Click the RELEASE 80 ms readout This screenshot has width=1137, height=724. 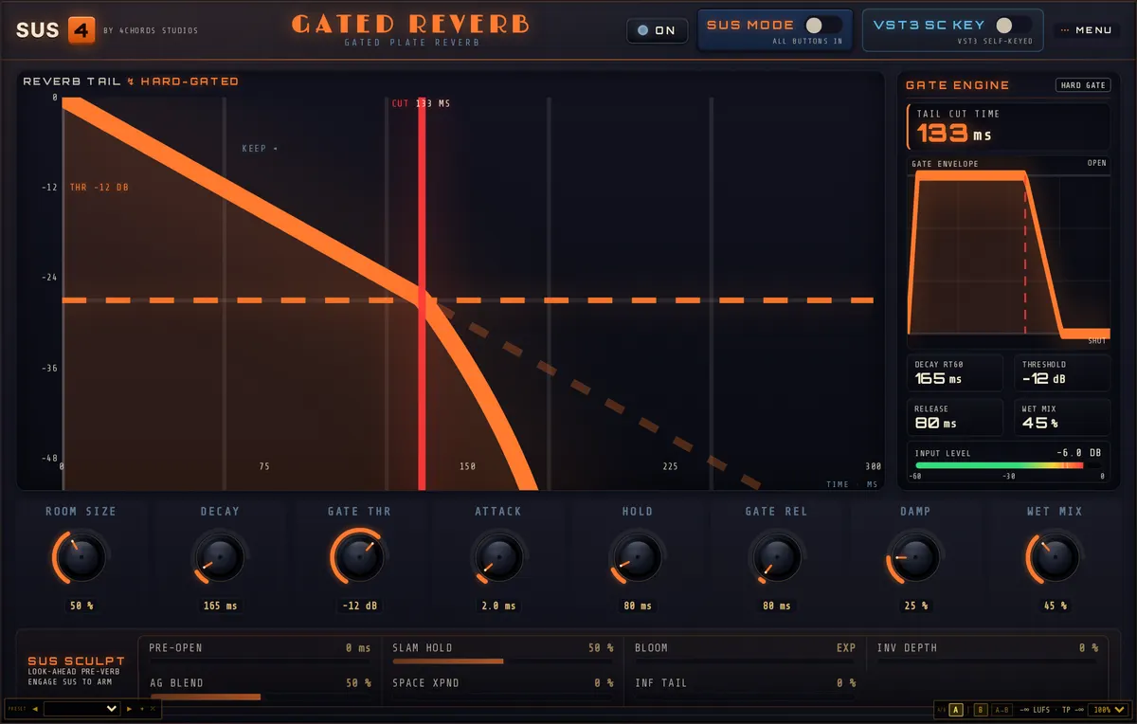coord(954,417)
